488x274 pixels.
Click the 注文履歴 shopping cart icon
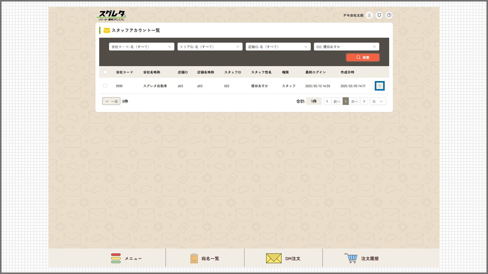(351, 258)
